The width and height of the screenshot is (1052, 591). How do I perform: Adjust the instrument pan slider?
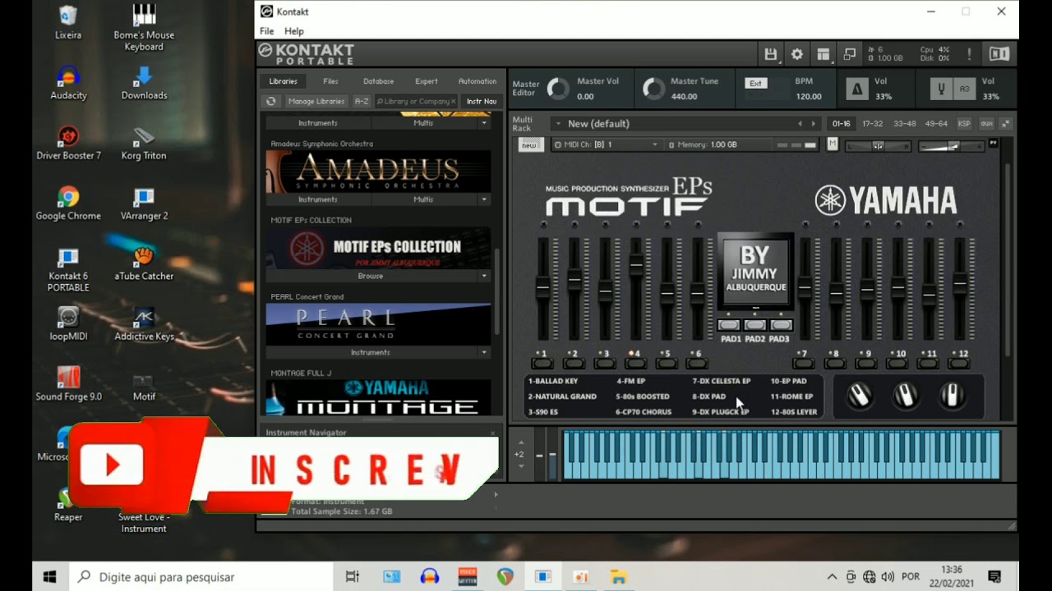click(x=879, y=146)
